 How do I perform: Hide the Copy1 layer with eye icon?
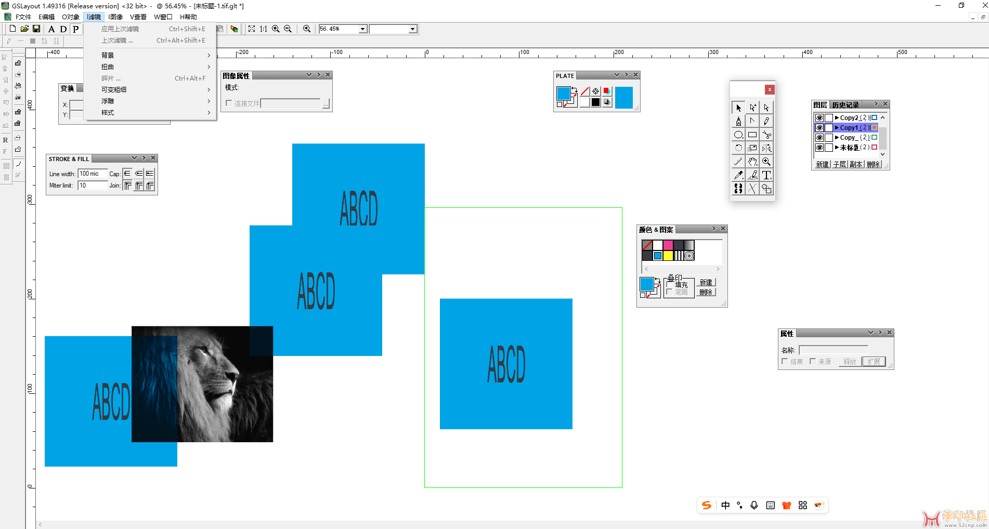pos(819,128)
